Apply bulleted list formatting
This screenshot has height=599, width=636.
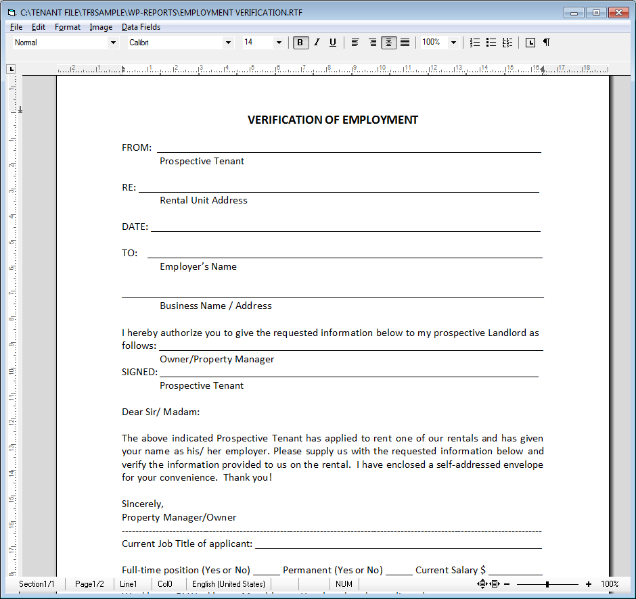click(491, 43)
